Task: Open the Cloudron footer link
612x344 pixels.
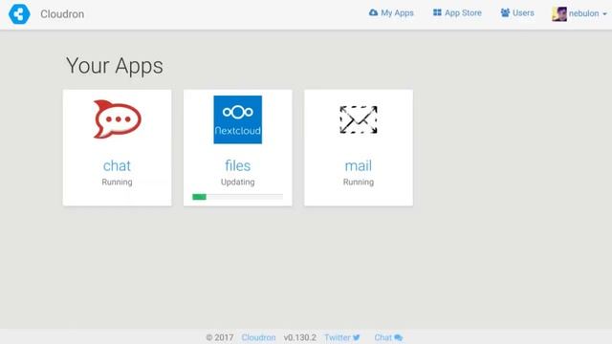Action: click(258, 337)
